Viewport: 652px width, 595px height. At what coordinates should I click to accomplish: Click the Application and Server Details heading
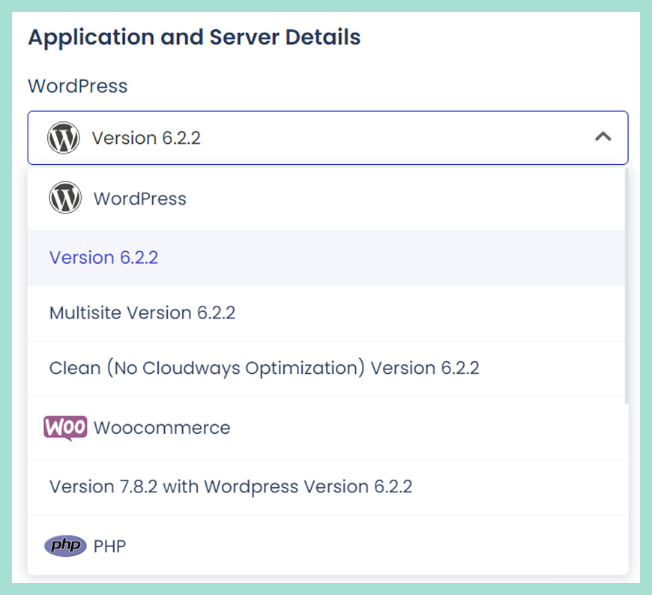pos(194,37)
